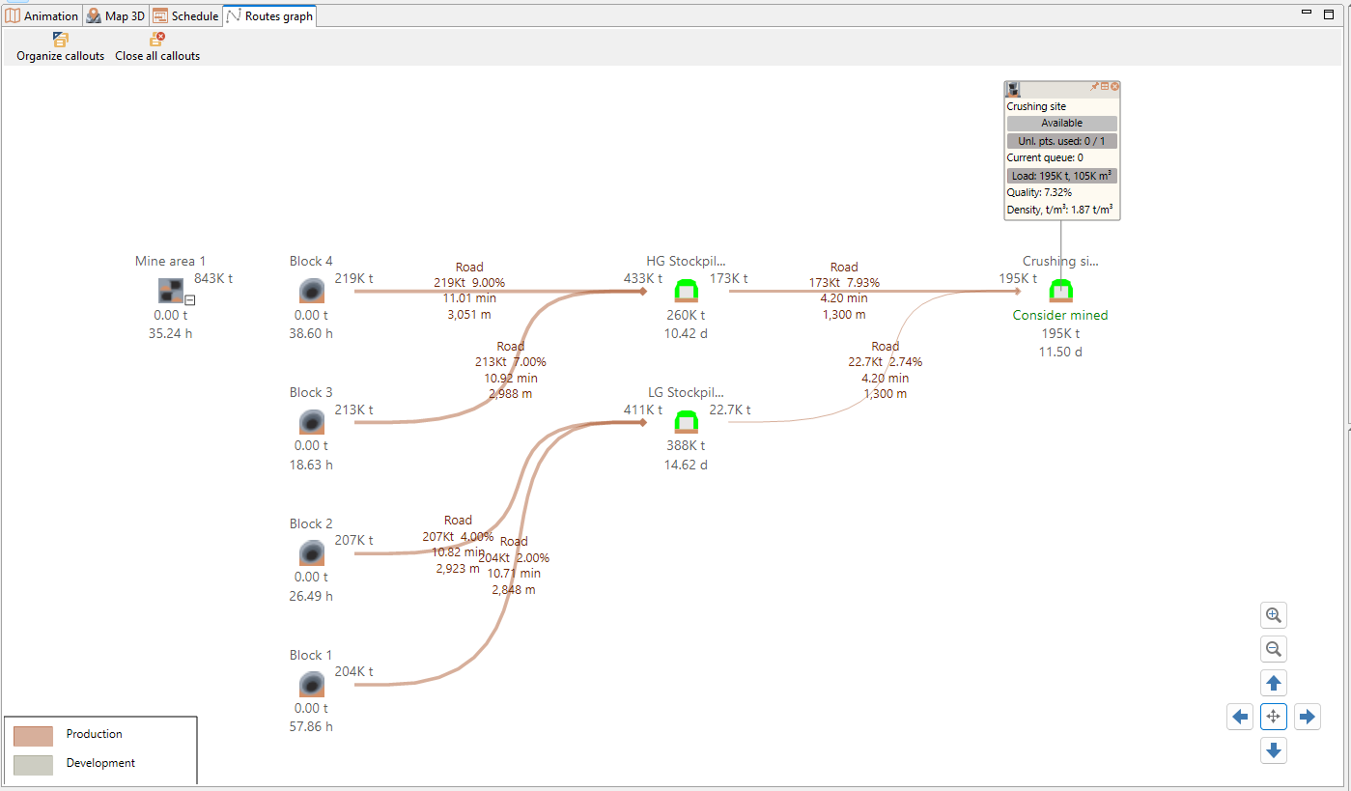
Task: Click the Unl. pts. used bar in callout
Action: click(x=1062, y=141)
